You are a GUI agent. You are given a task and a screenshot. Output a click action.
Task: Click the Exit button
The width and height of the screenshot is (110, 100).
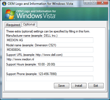(x=96, y=86)
